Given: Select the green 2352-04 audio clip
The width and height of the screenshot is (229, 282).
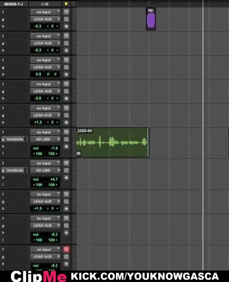Looking at the screenshot, I should coord(113,143).
